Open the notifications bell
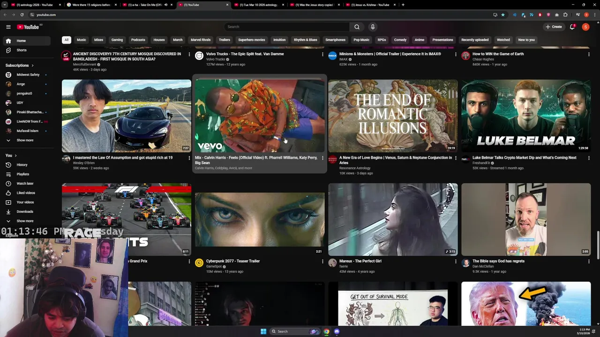Screen dimensions: 600x337 [x=572, y=27]
